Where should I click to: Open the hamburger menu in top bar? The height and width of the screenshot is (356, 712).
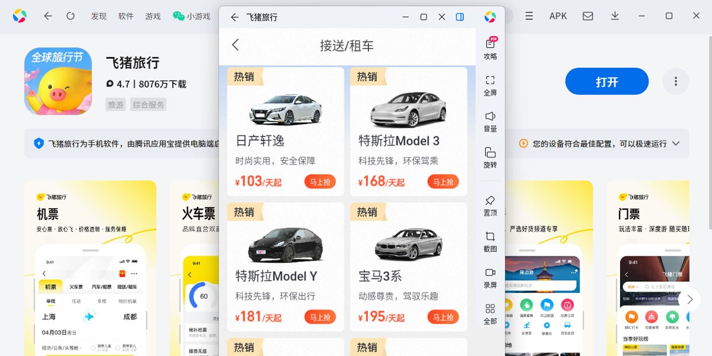(x=529, y=16)
